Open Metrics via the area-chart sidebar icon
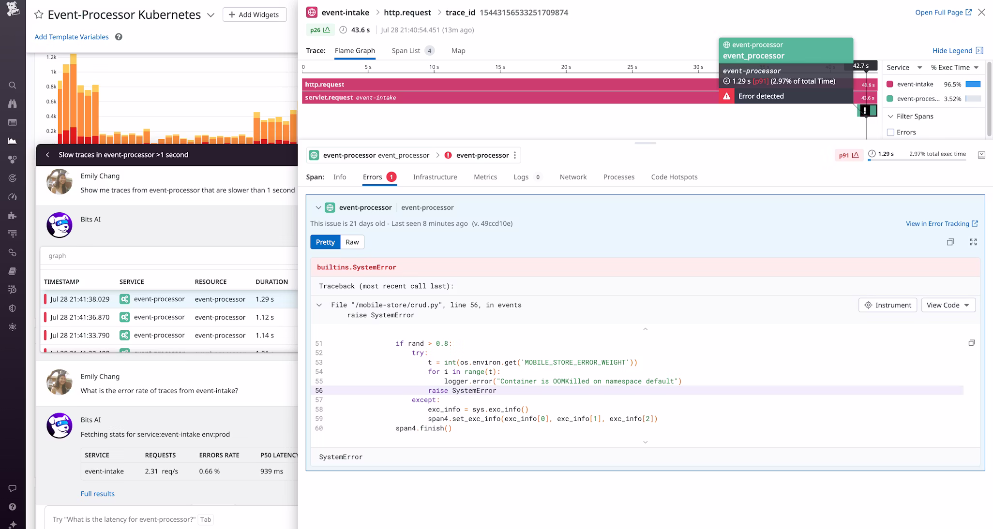Image resolution: width=993 pixels, height=529 pixels. point(13,141)
